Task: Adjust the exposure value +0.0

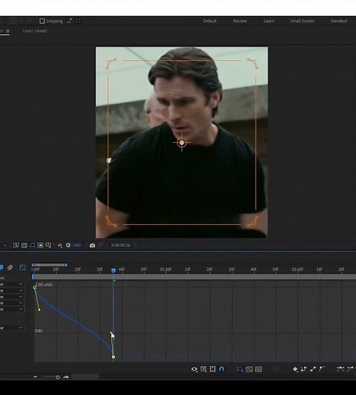Action: (77, 245)
